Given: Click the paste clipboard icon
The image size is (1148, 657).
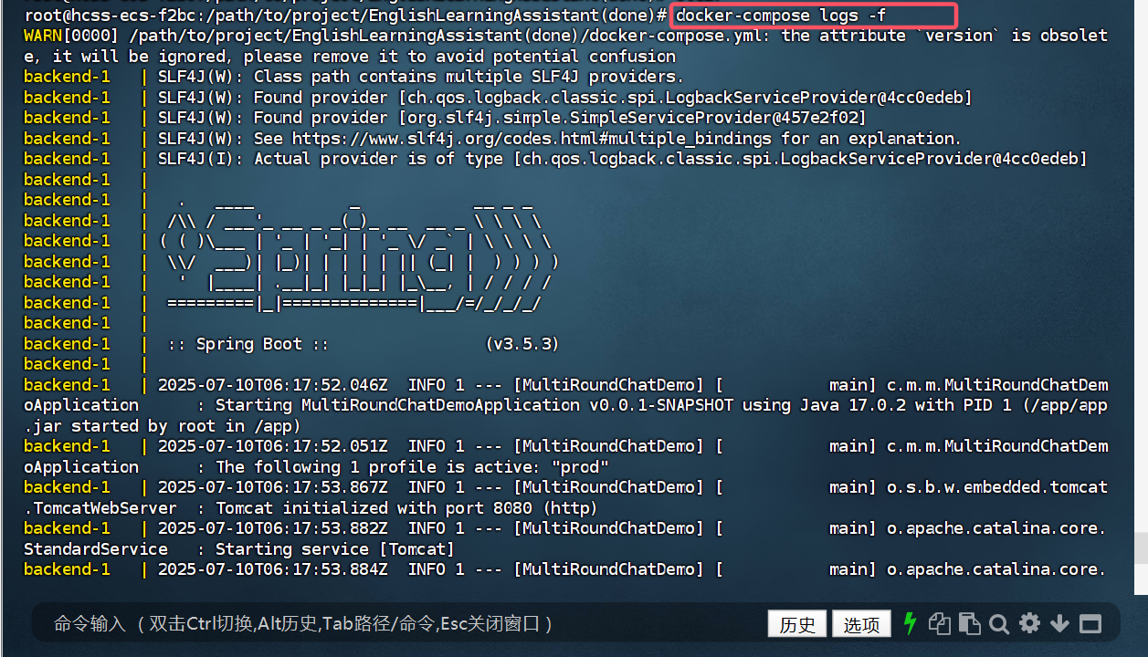Looking at the screenshot, I should coord(969,624).
